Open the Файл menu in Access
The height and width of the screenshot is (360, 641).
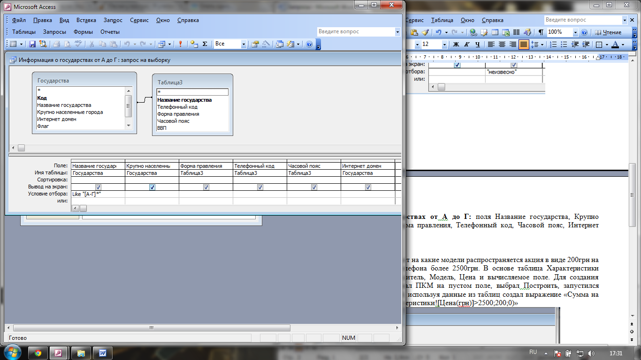pyautogui.click(x=19, y=20)
